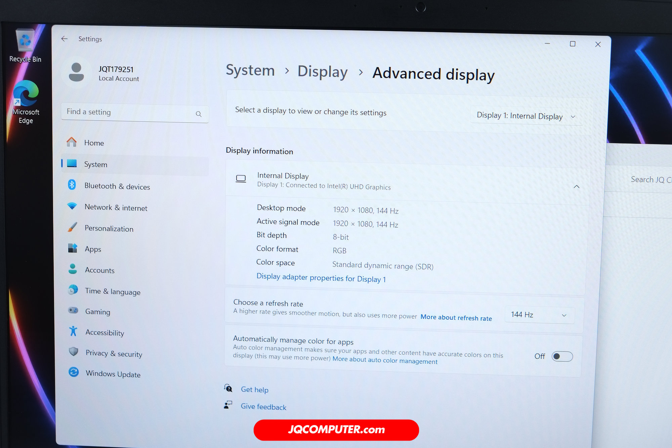This screenshot has height=448, width=672.
Task: Open the Recycle Bin desktop icon
Action: (25, 46)
